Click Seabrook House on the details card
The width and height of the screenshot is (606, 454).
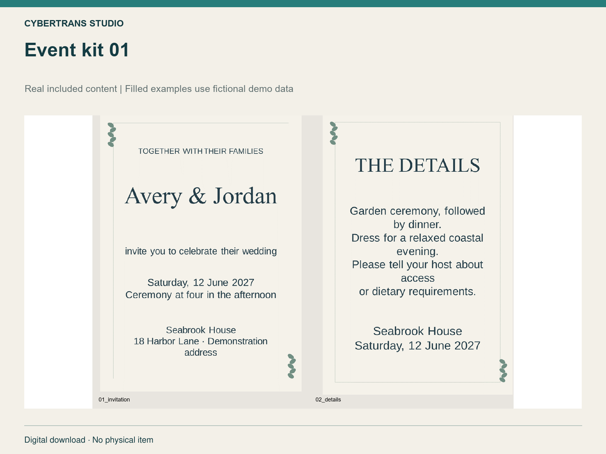coord(417,331)
